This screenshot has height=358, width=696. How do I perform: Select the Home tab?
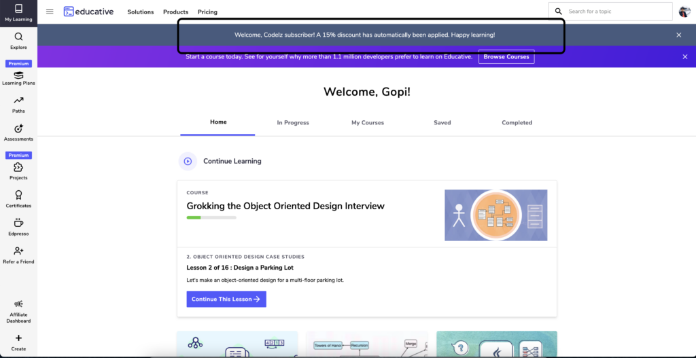point(218,122)
